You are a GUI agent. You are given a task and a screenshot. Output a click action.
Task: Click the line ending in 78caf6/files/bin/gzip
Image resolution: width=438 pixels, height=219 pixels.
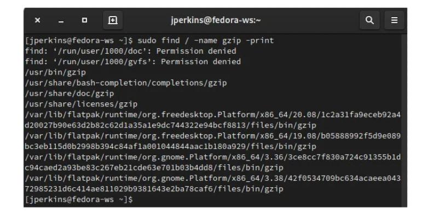153,189
